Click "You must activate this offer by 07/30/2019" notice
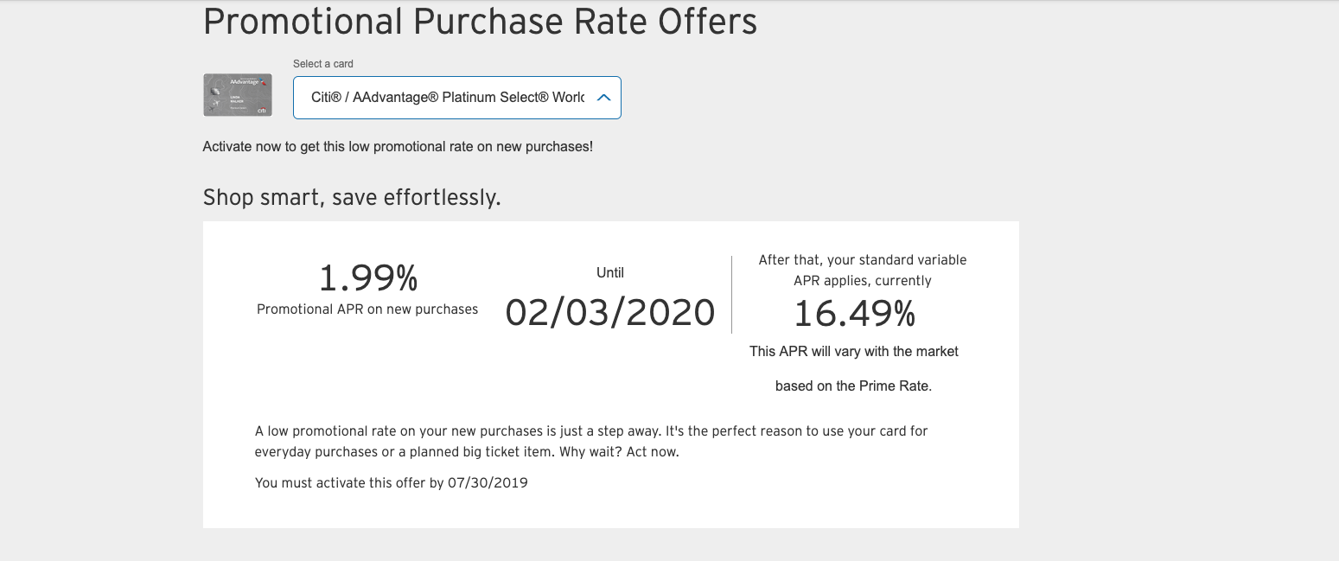Screen dimensions: 1339x561 coord(392,483)
